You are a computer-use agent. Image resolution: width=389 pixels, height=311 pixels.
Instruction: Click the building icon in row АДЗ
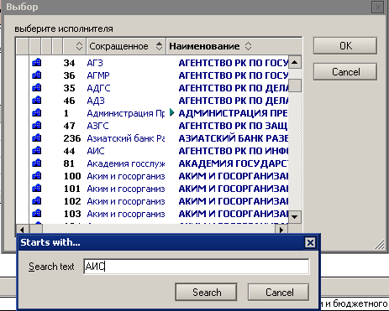click(x=37, y=100)
